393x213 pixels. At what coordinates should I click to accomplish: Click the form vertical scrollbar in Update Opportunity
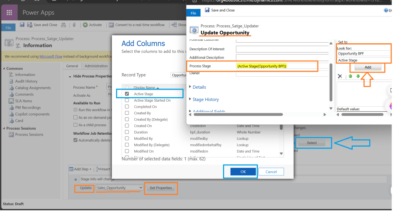click(x=331, y=82)
